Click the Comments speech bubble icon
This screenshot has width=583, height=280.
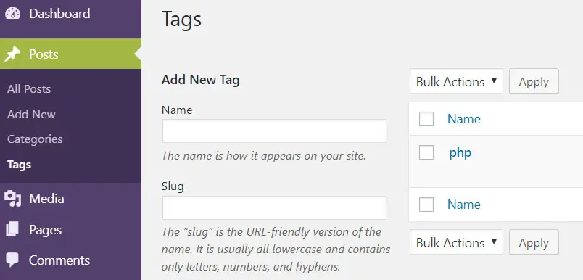tap(12, 260)
